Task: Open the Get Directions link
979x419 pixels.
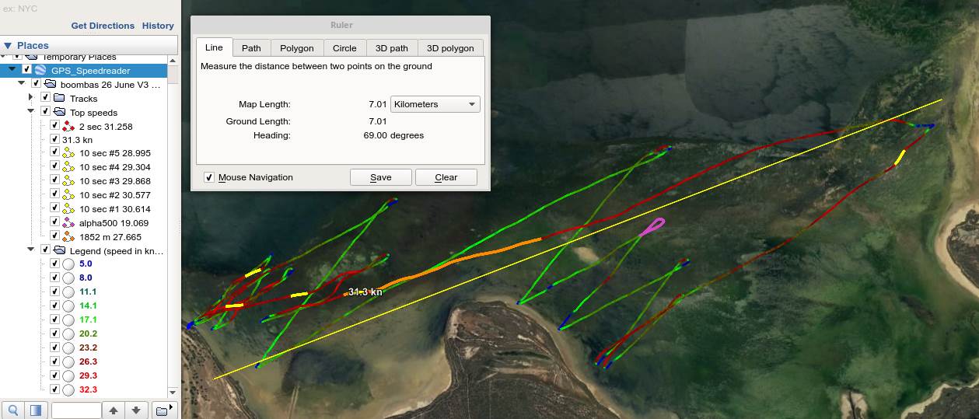Action: pos(103,26)
